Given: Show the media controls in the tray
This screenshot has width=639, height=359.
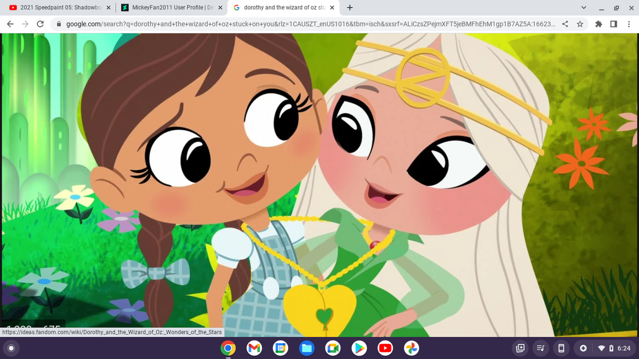Looking at the screenshot, I should (x=540, y=348).
